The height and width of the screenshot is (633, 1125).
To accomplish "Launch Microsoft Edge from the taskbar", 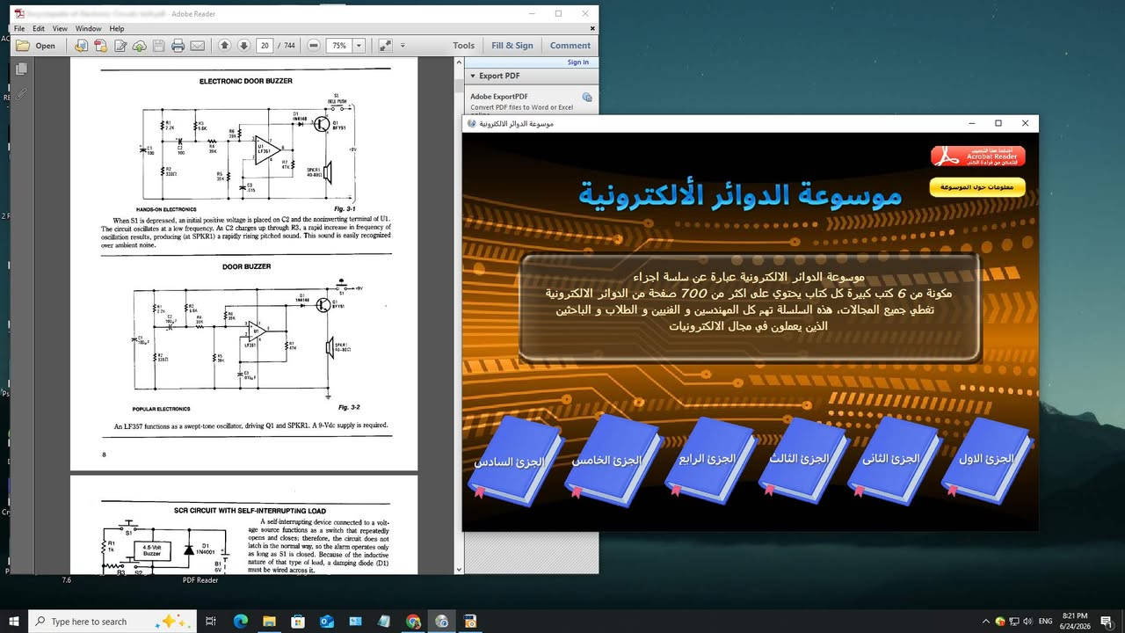I will [241, 621].
